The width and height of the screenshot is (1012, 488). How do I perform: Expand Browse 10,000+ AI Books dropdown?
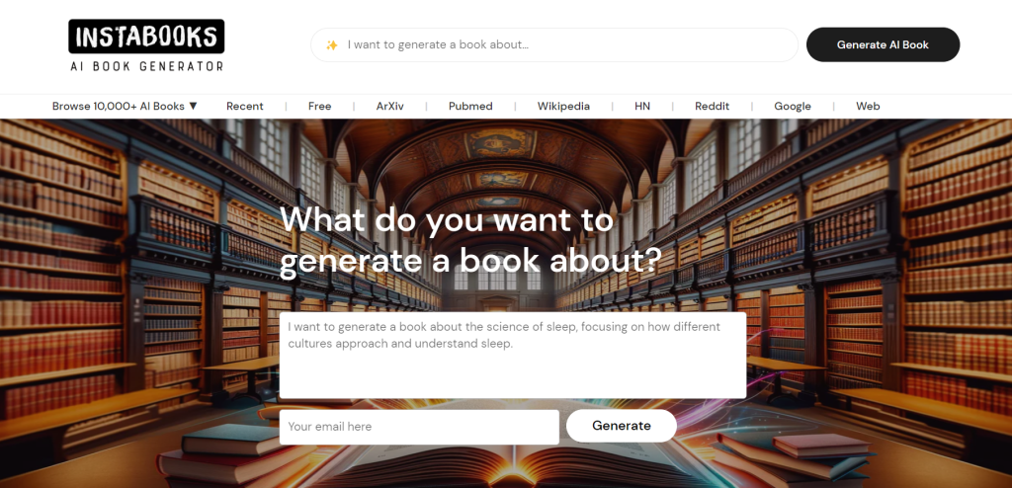(x=125, y=107)
